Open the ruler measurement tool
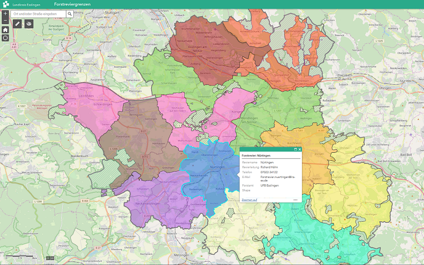 click(17, 24)
